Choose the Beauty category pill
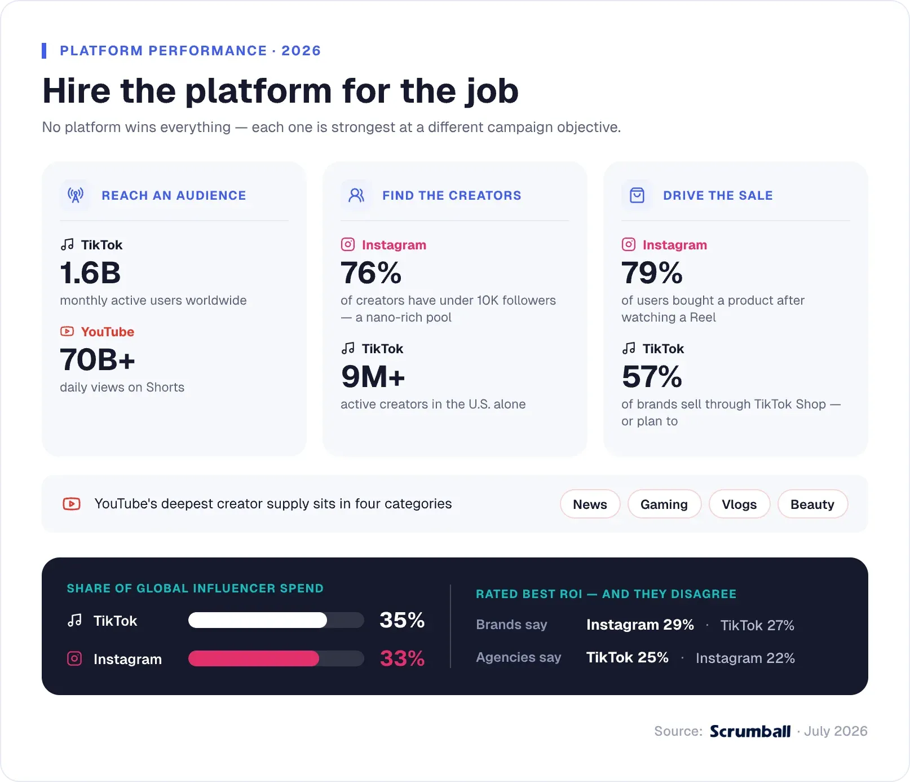 pyautogui.click(x=812, y=504)
